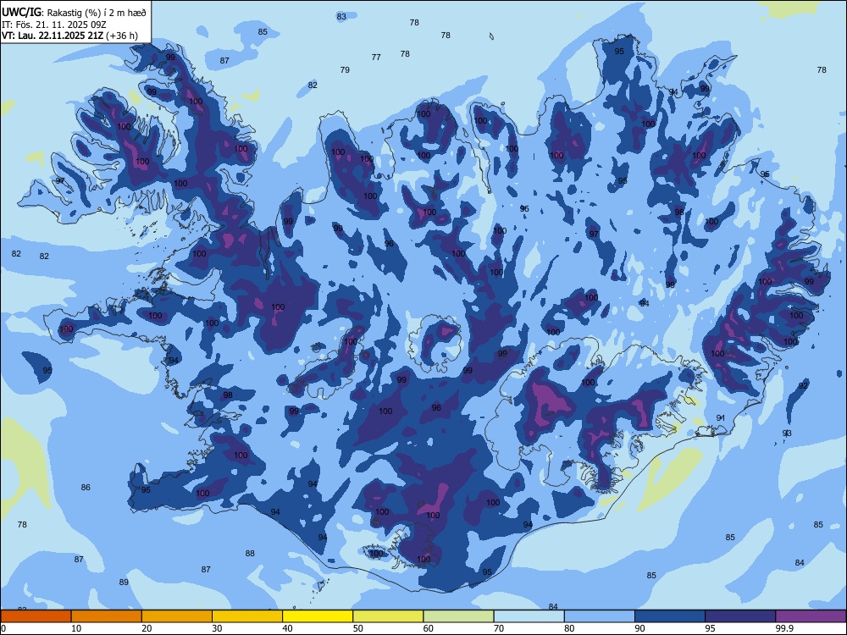Viewport: 847px width, 635px height.
Task: Click the '83' humidity value over the northern sea
Action: [341, 17]
